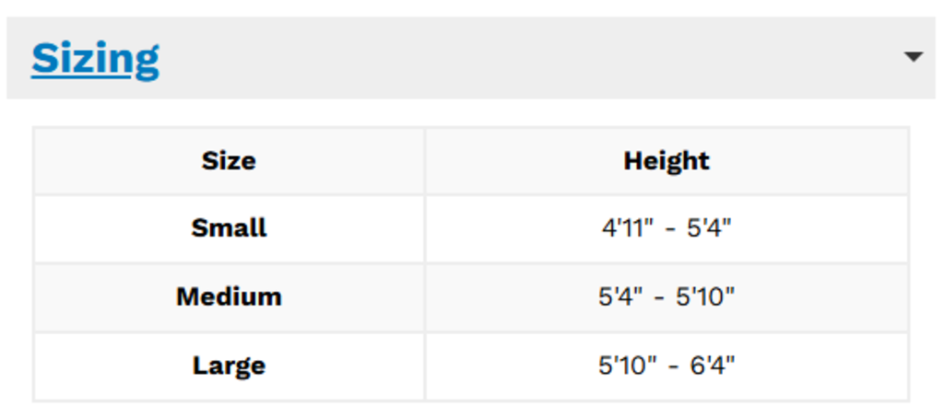Viewport: 944px width, 406px height.
Task: Select the Size column header
Action: [x=229, y=161]
